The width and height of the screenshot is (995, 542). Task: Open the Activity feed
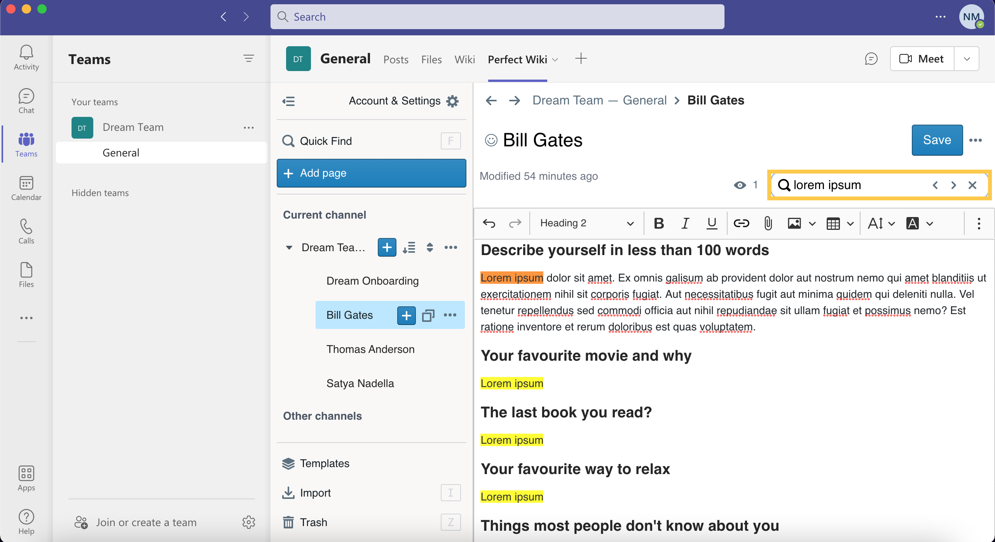(x=26, y=57)
